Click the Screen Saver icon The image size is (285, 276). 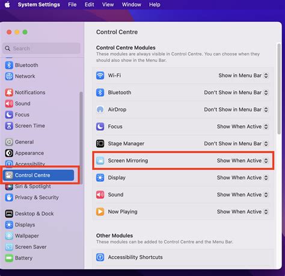click(9, 247)
